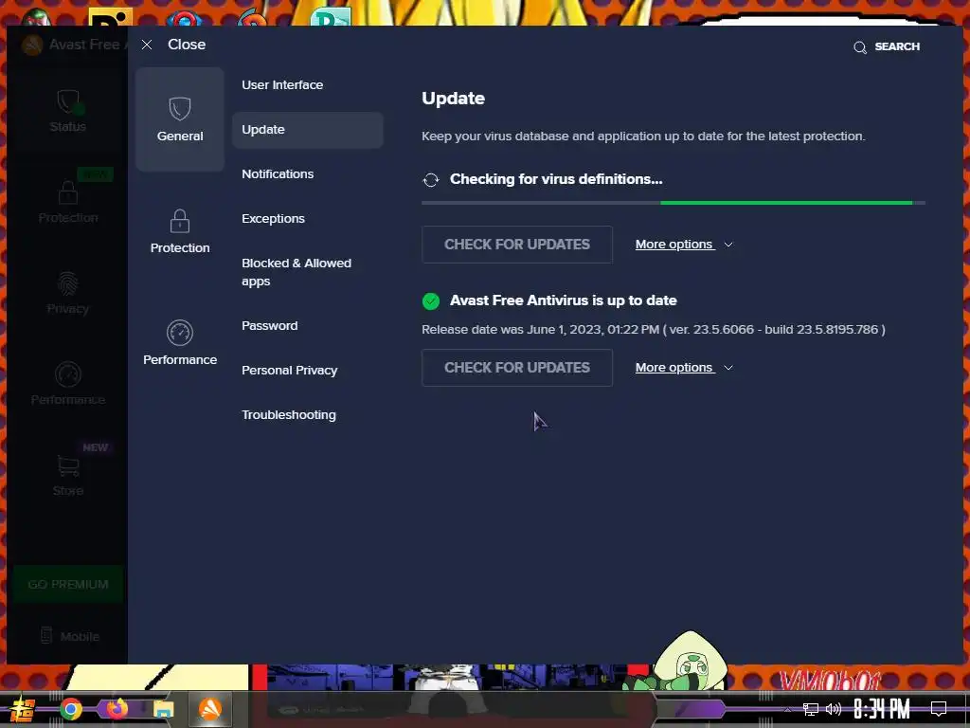This screenshot has height=728, width=970.
Task: Click the search magnifier icon
Action: coord(860,47)
